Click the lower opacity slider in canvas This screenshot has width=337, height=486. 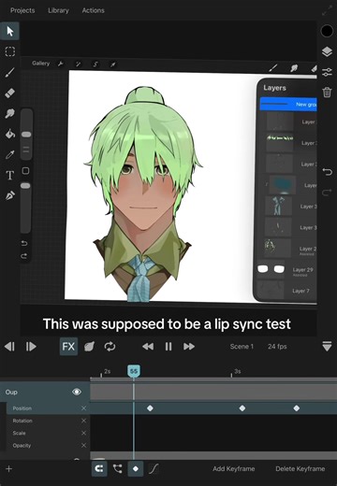point(25,207)
